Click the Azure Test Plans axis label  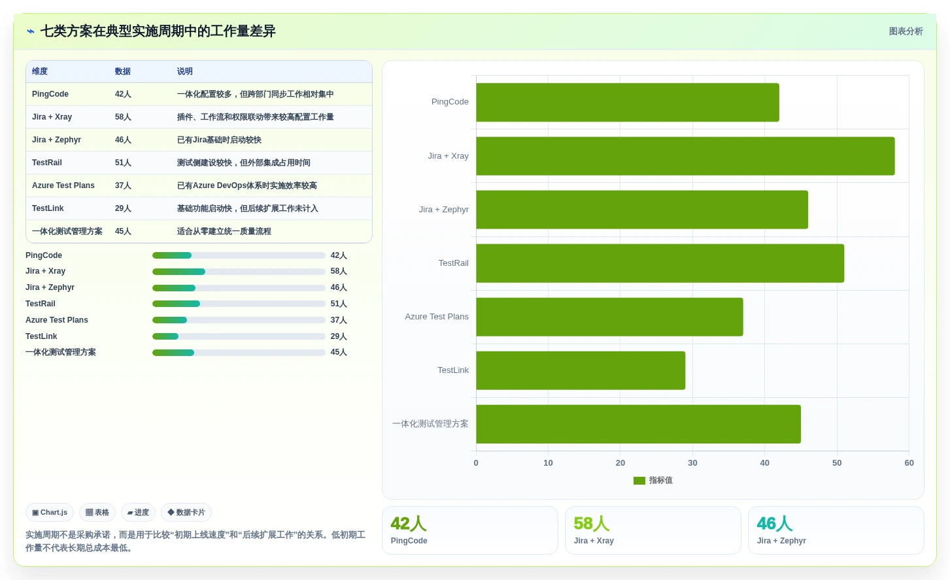(437, 317)
